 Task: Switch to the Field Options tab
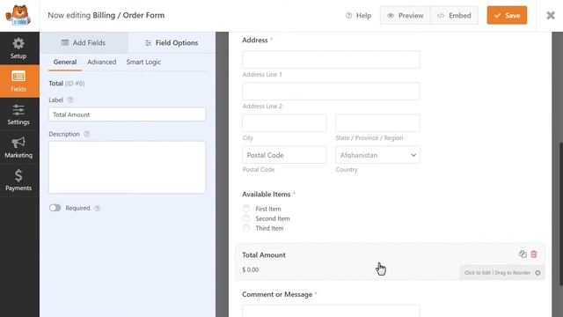point(172,43)
